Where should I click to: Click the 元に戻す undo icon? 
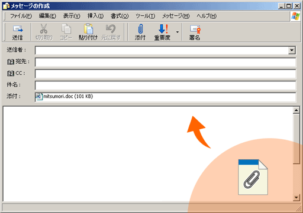pyautogui.click(x=111, y=29)
